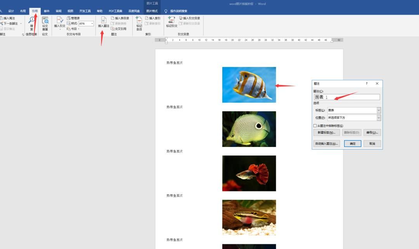419x249 pixels.
Task: Switch to the 引用 (References) ribbon tab
Action: click(35, 11)
